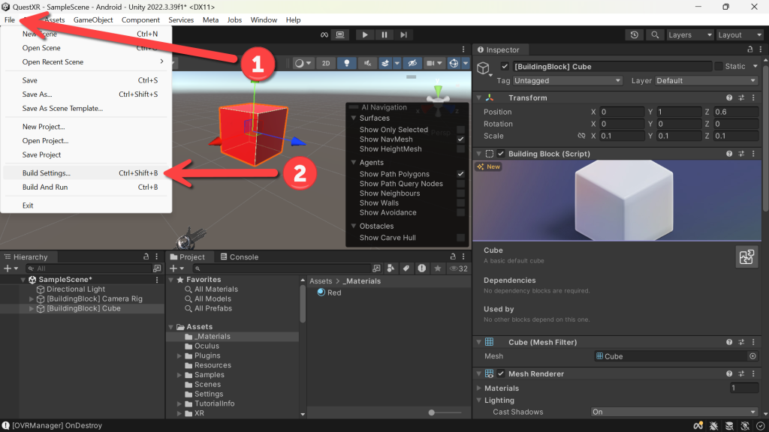Viewport: 769px width, 432px height.
Task: Open the Layout dropdown
Action: pyautogui.click(x=740, y=34)
